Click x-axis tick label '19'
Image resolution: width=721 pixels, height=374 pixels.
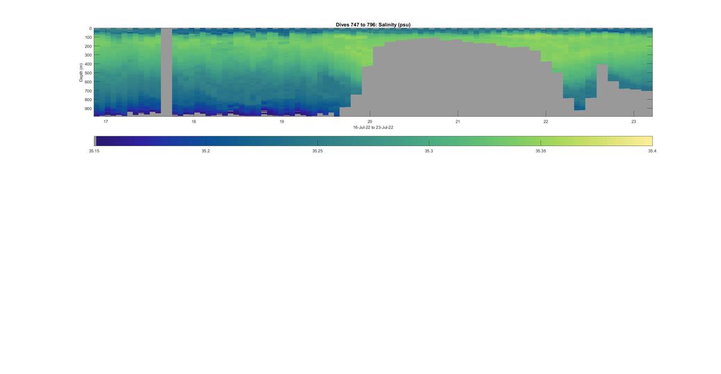tap(281, 121)
